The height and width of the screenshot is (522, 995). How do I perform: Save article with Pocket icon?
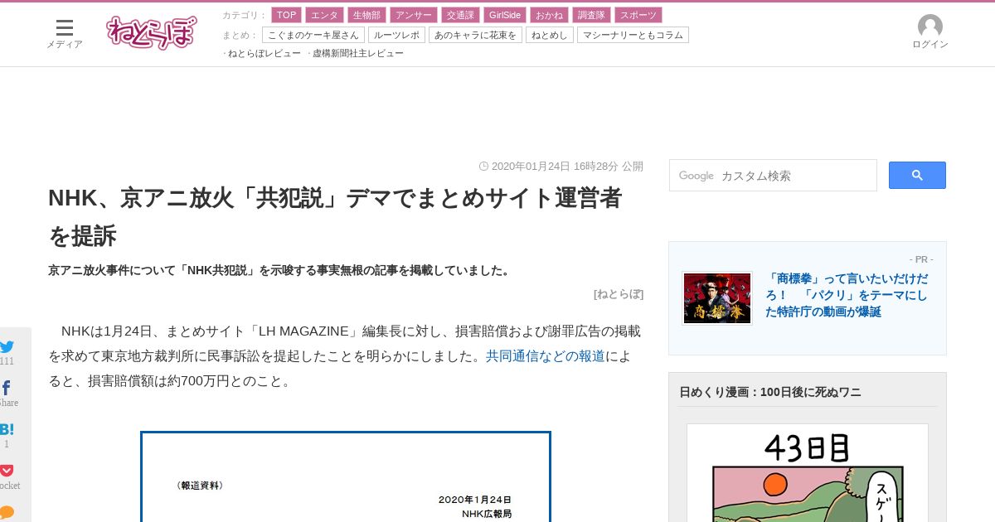point(7,470)
